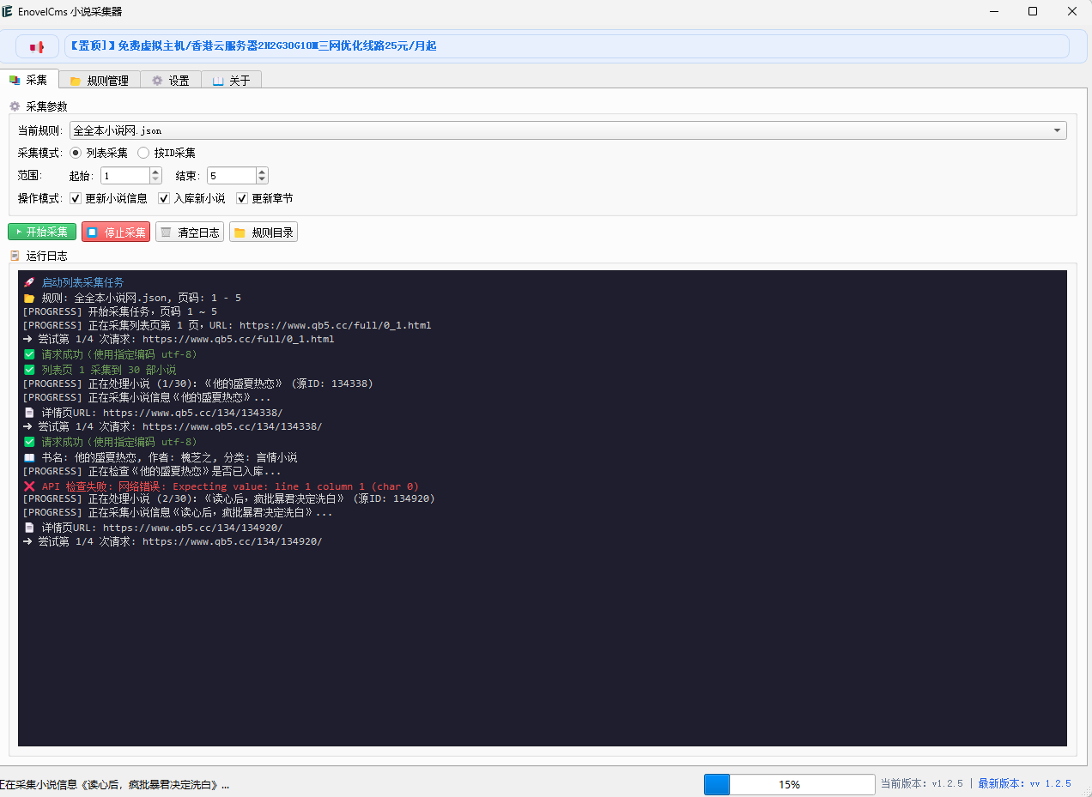Click log line 正在检查《他的盛夏热恋》是否已入库
The width and height of the screenshot is (1092, 797).
152,471
